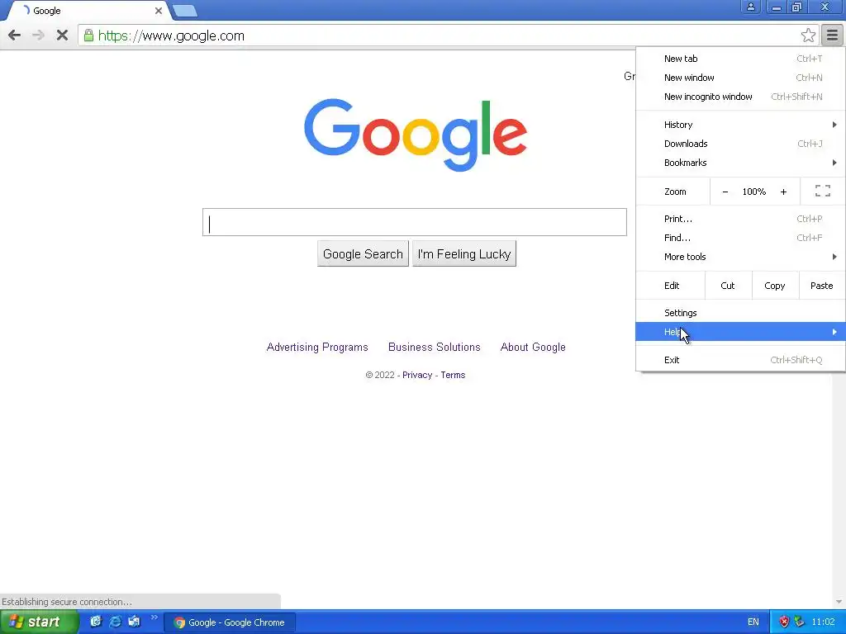Open a New incognito window
The height and width of the screenshot is (634, 846).
pos(740,97)
